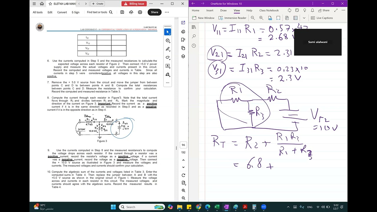377x212 pixels.
Task: Go to Acrobat home icon
Action: [x=42, y=4]
